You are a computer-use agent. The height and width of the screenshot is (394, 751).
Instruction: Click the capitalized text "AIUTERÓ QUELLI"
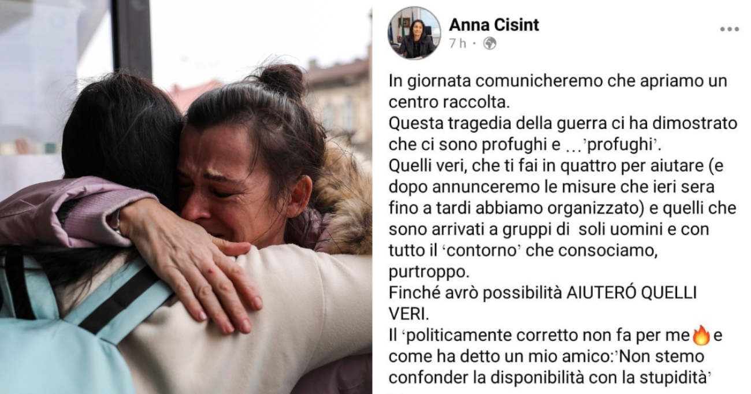[631, 293]
